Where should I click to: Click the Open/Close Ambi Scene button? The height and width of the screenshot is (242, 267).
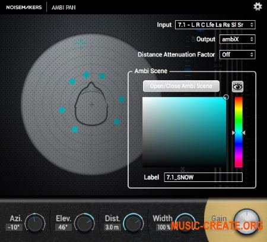[181, 86]
